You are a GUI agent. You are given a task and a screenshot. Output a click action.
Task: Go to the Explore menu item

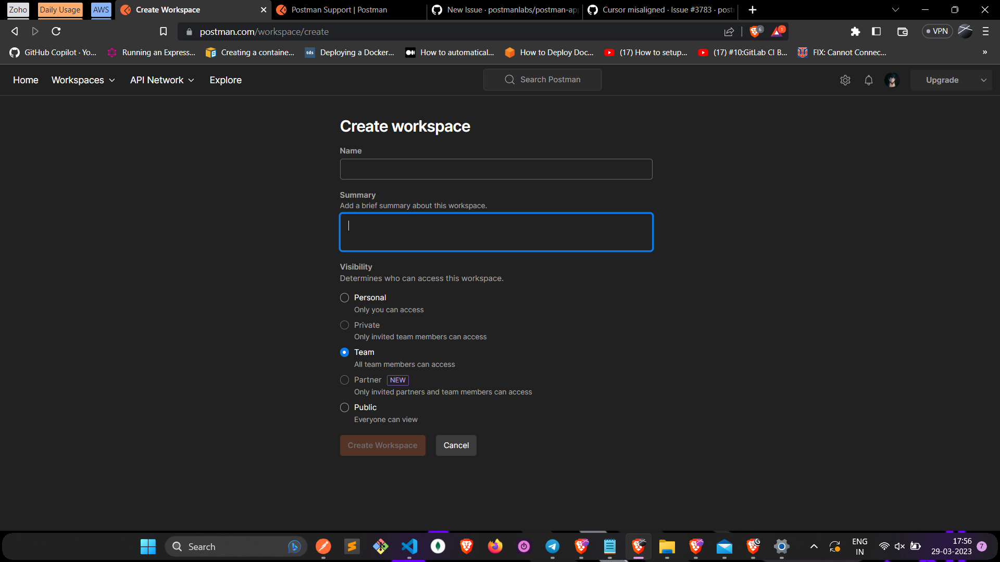coord(225,80)
